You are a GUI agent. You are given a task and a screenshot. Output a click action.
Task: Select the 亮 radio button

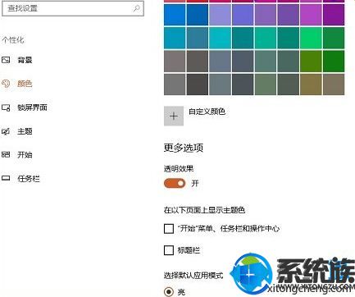click(169, 291)
